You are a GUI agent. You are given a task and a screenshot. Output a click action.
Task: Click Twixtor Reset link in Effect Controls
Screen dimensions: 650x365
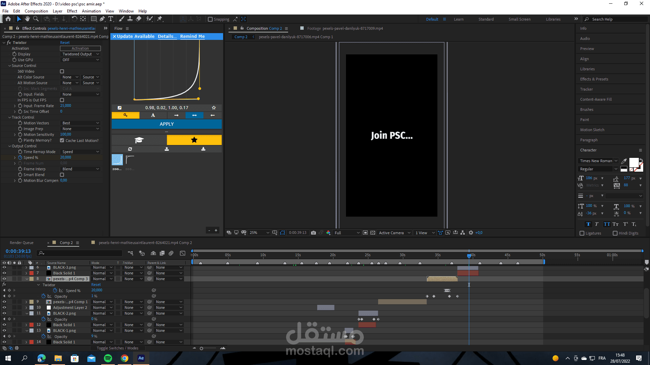point(65,43)
